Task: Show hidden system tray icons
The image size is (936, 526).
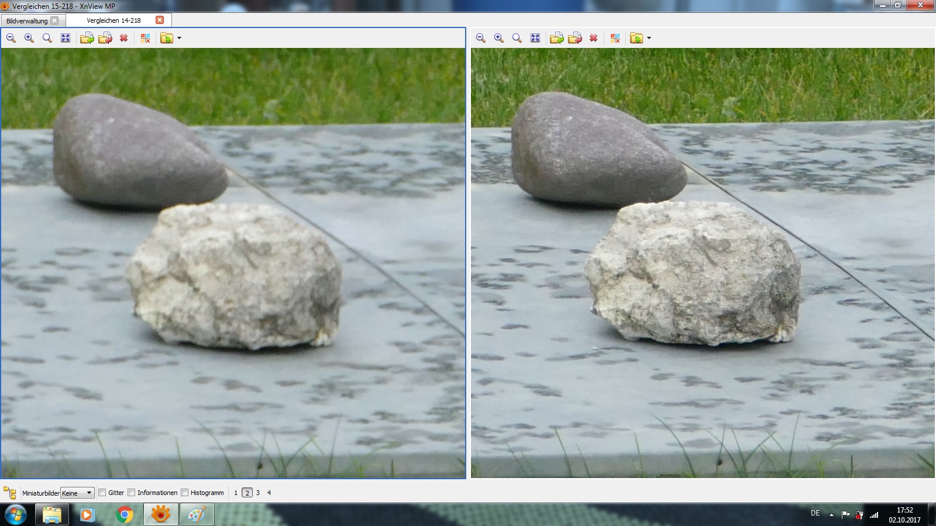Action: (x=831, y=515)
